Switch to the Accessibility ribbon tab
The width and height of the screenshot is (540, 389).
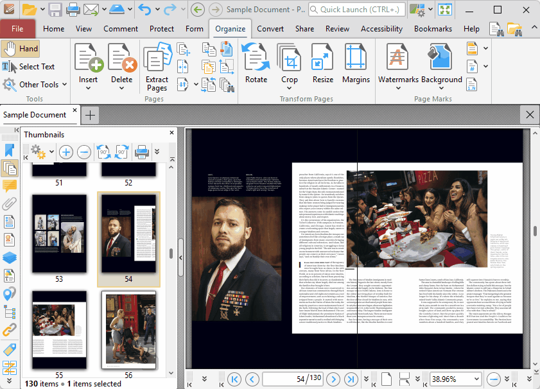pyautogui.click(x=381, y=29)
